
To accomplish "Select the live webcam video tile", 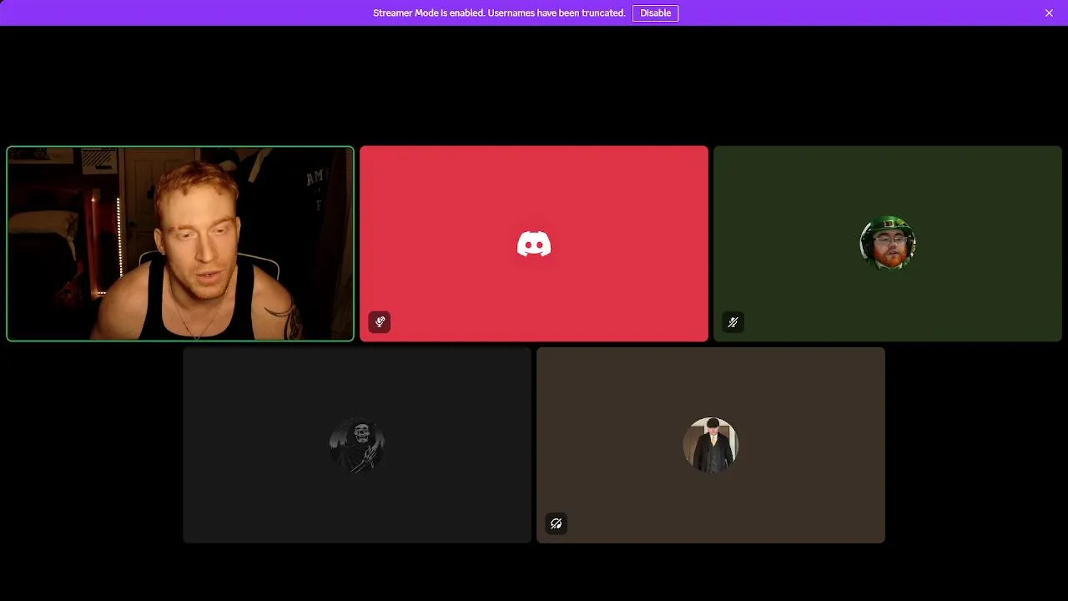I will (180, 244).
